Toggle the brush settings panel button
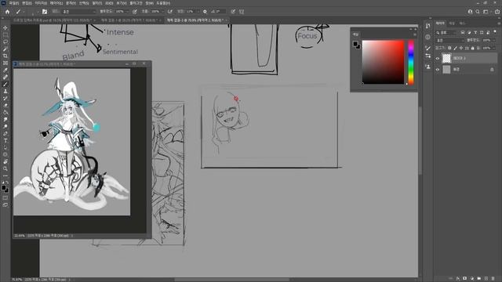This screenshot has width=502, height=282. click(x=45, y=12)
